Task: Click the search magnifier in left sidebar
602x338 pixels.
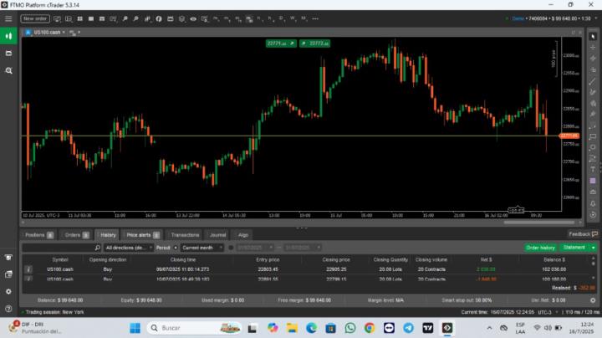Action: (x=9, y=71)
